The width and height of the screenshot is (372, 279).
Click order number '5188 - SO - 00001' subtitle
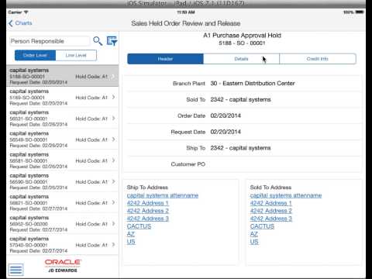[242, 43]
